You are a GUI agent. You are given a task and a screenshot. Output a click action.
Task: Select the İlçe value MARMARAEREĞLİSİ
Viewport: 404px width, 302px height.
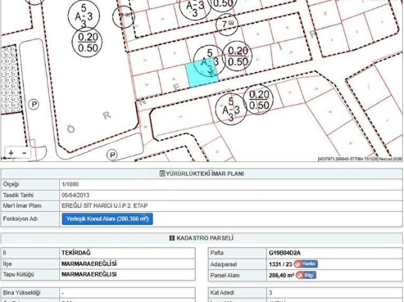pos(89,264)
